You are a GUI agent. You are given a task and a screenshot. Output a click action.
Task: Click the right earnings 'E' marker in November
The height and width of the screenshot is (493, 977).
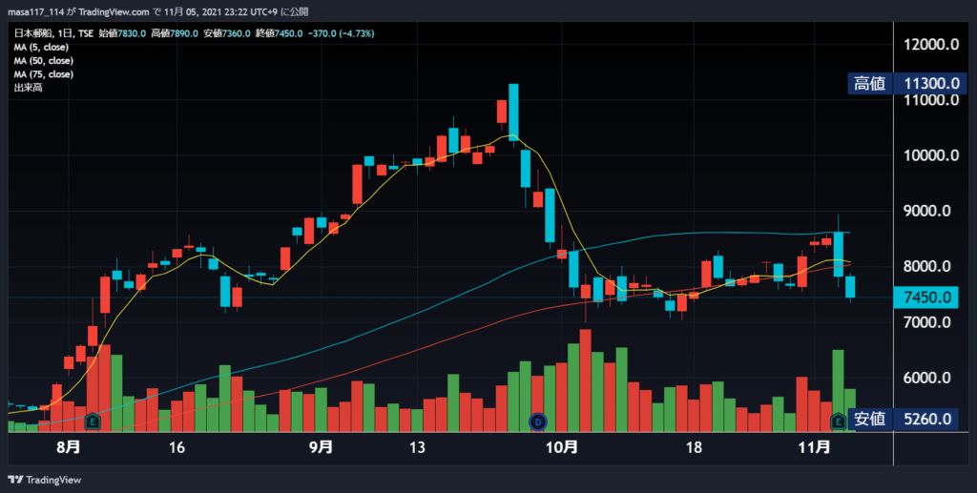(838, 422)
